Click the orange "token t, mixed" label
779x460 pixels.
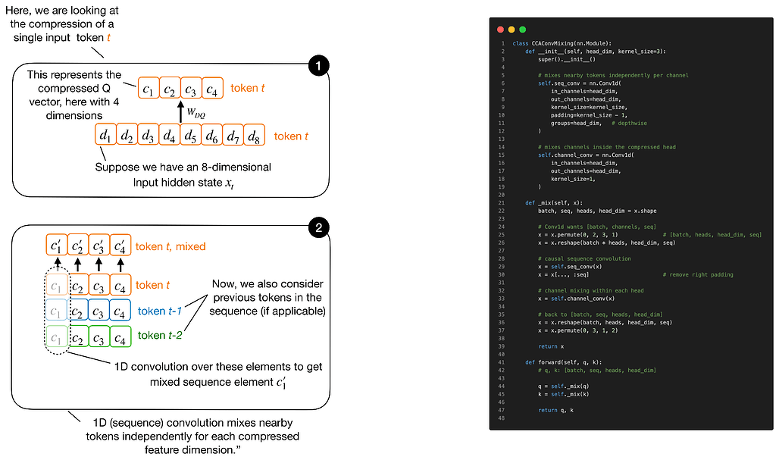pos(171,246)
